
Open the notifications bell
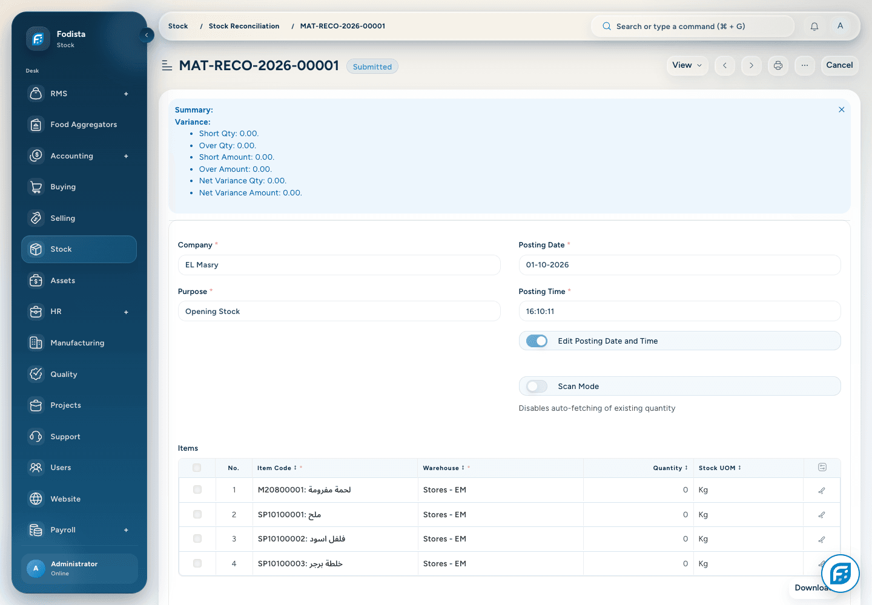click(814, 26)
